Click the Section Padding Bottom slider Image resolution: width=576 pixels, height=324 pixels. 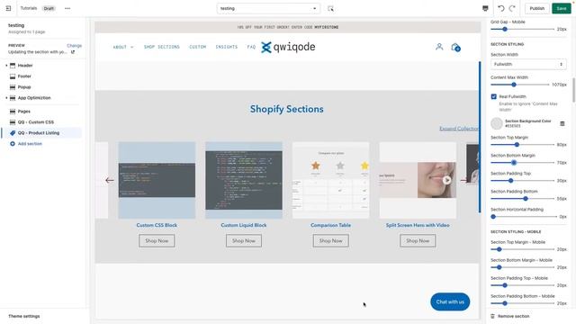(x=522, y=198)
